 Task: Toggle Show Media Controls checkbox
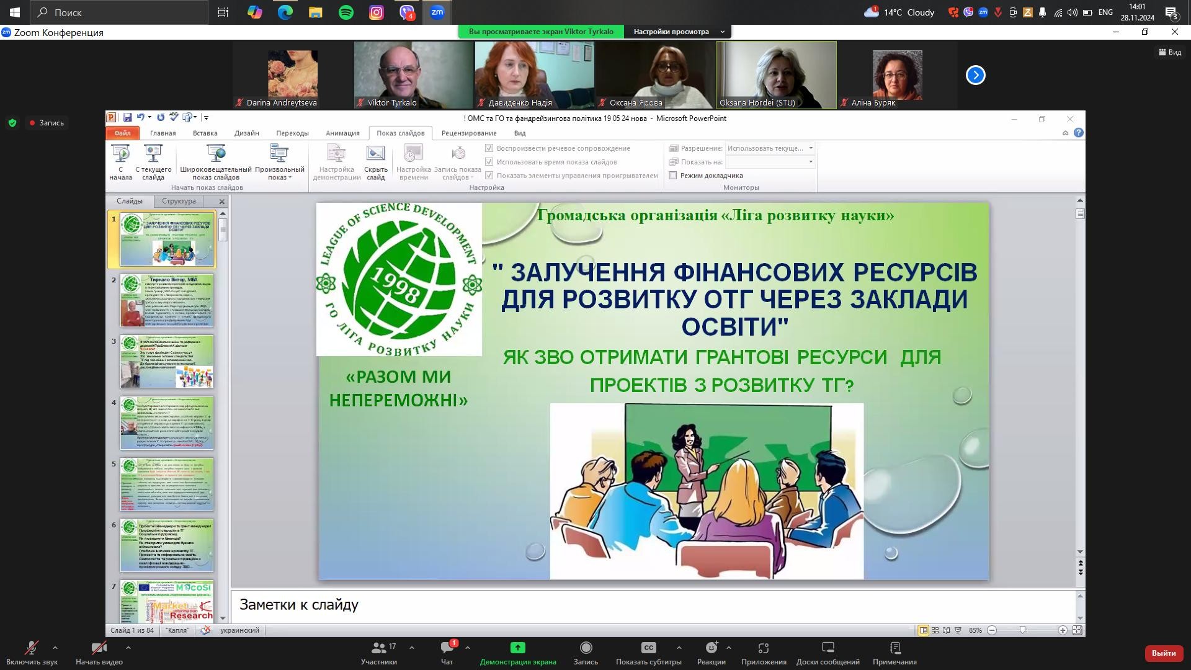coord(489,176)
